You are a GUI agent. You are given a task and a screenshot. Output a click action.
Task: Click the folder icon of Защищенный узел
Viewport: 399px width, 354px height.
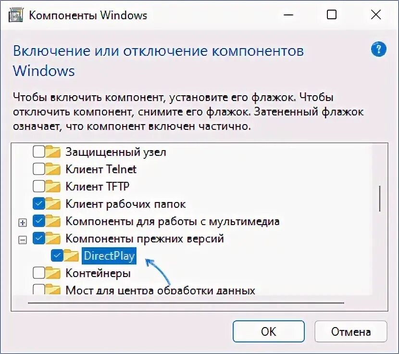[x=53, y=152]
